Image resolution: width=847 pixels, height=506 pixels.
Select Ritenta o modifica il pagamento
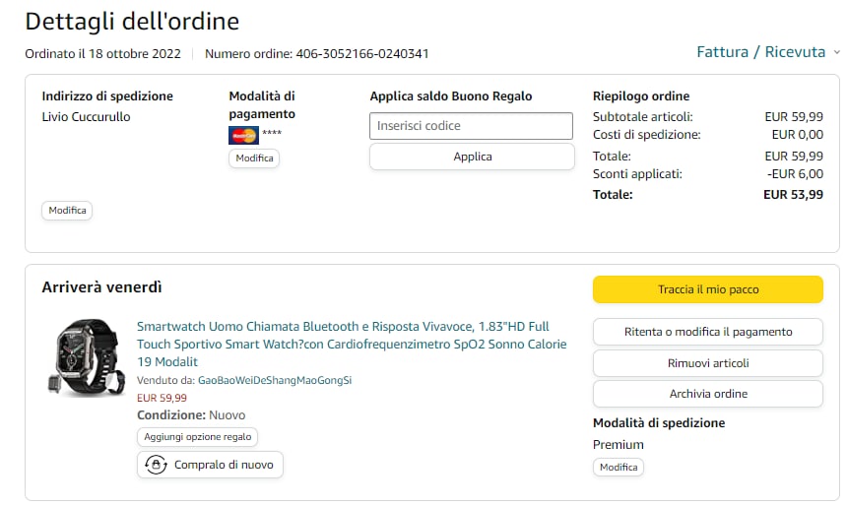[707, 332]
